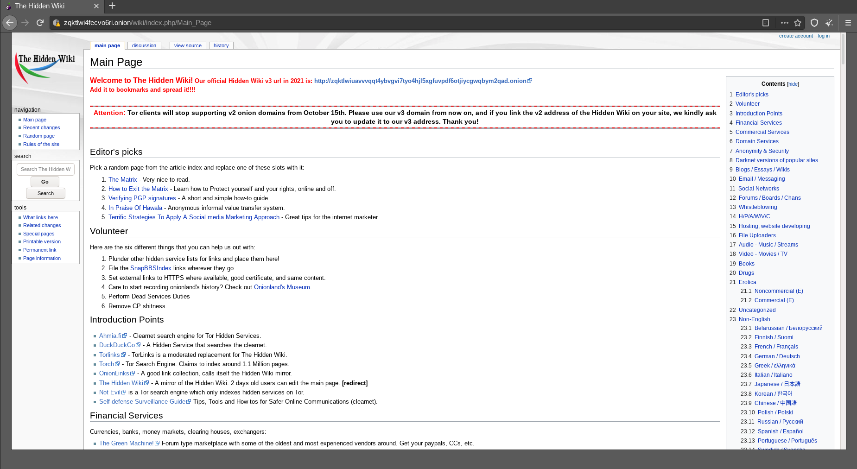This screenshot has width=857, height=469.
Task: Jump to Financial Services via the Contents link
Action: (x=758, y=122)
